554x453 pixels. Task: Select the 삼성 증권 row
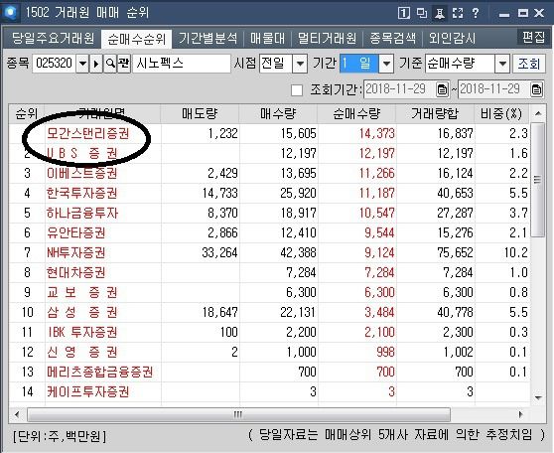(x=269, y=312)
